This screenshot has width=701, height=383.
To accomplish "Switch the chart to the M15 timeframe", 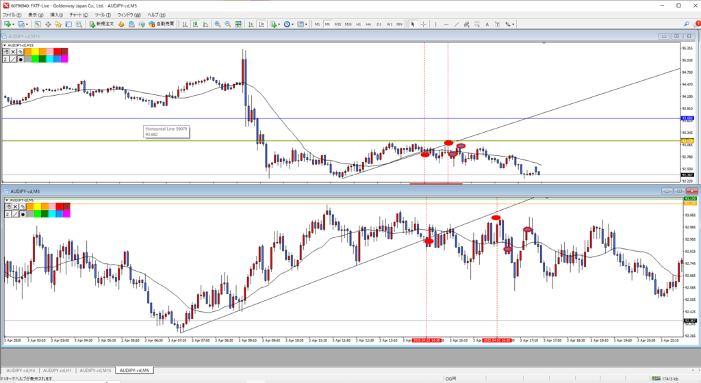I will pyautogui.click(x=337, y=24).
